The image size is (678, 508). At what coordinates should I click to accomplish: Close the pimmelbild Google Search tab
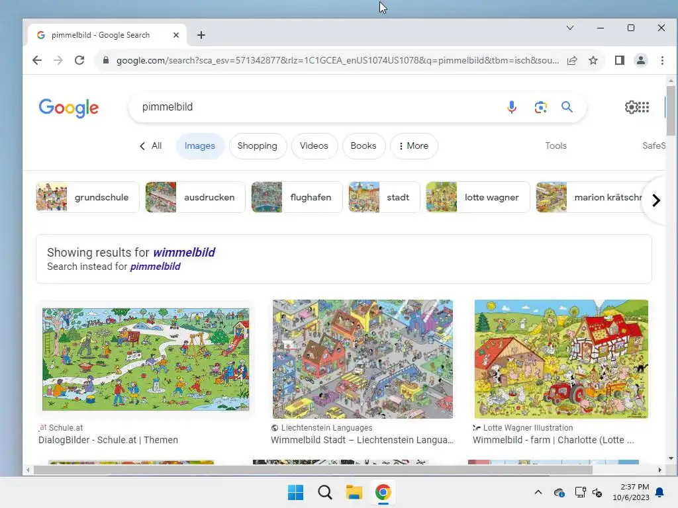(x=176, y=35)
